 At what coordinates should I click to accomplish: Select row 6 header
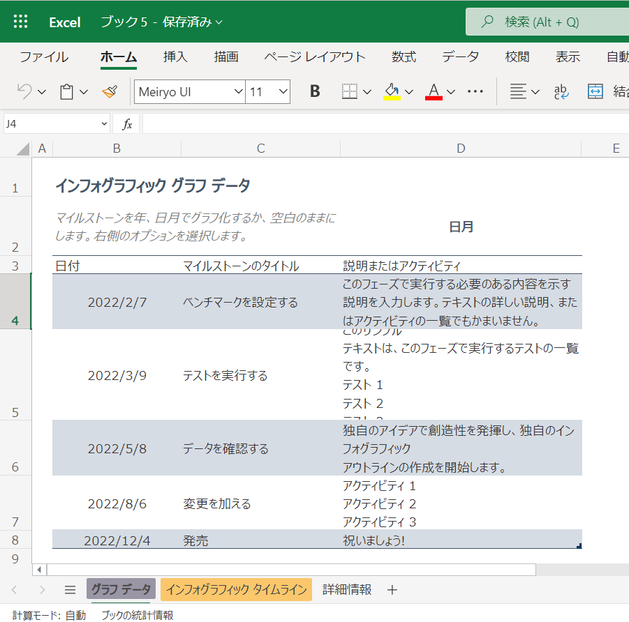point(15,448)
